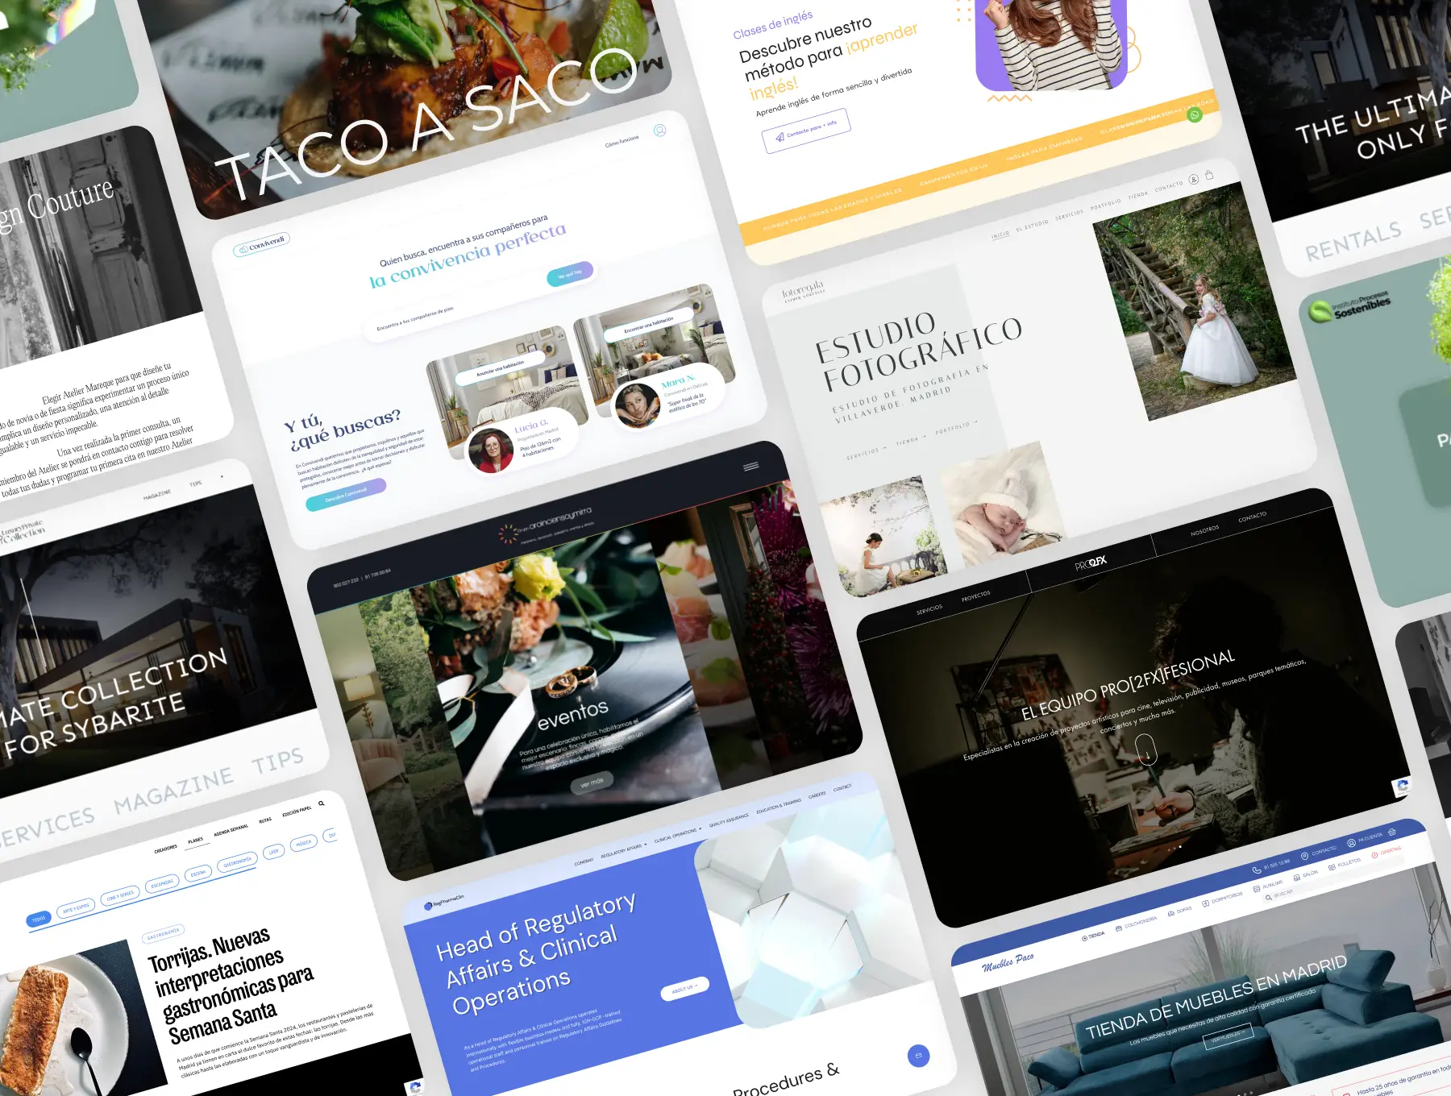Select the TODOS filter pill

click(x=39, y=919)
